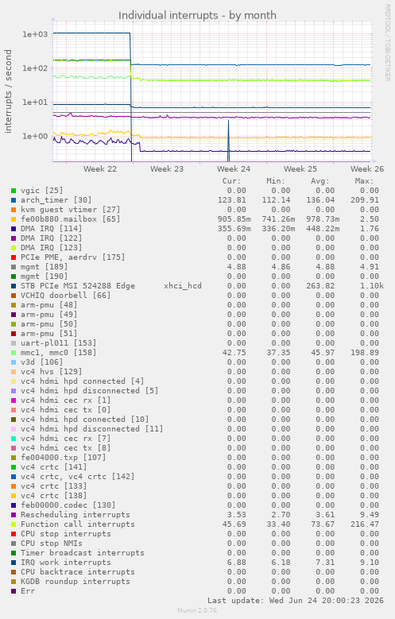Click the Max: column header
The width and height of the screenshot is (395, 619).
tap(364, 181)
